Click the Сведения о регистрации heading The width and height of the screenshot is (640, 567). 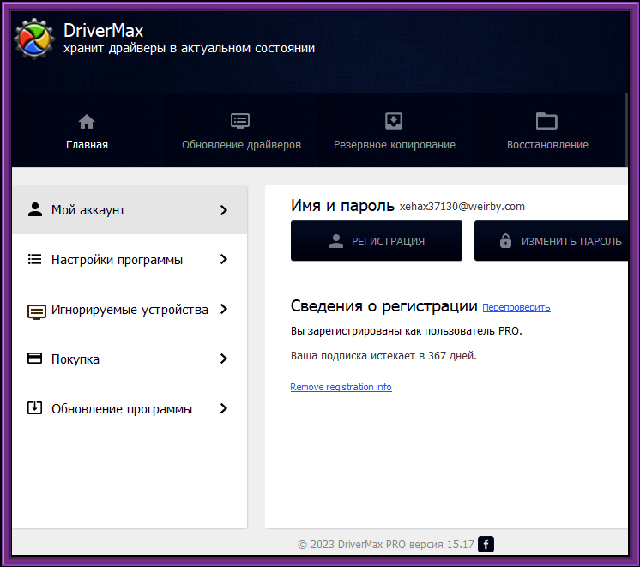383,305
